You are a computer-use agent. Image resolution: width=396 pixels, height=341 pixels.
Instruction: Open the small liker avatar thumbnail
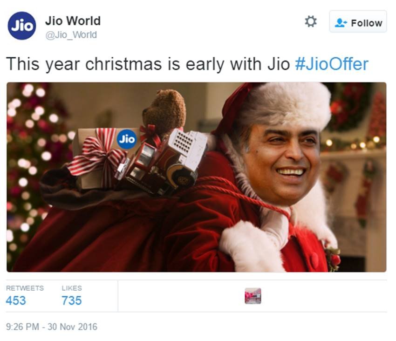253,296
